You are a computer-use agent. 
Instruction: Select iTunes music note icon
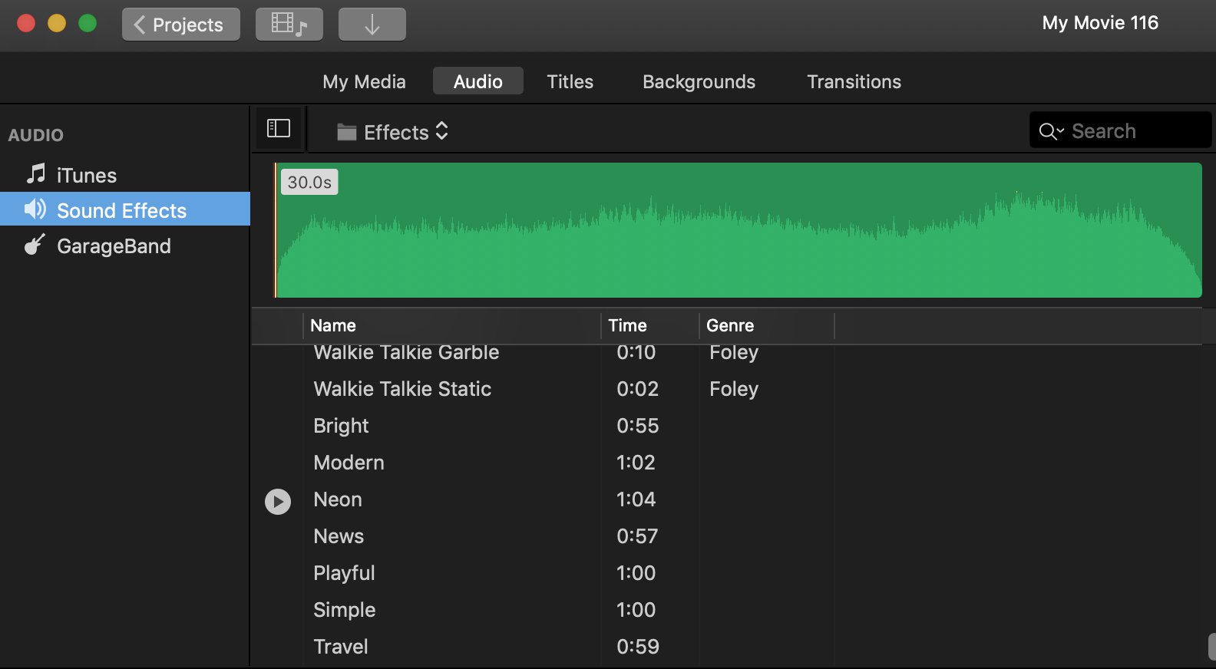pos(35,174)
